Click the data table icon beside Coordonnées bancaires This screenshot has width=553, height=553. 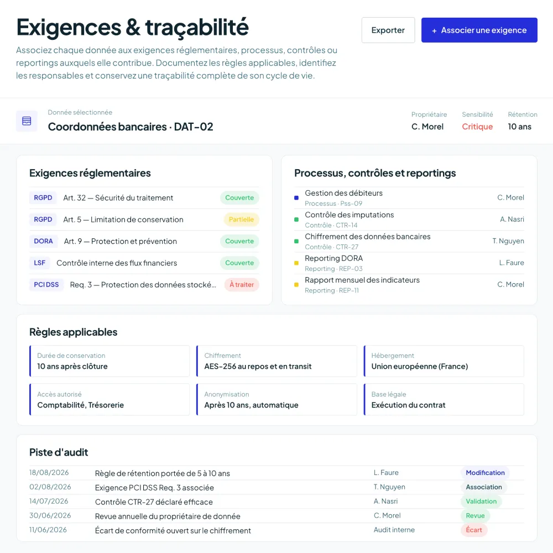click(x=27, y=121)
